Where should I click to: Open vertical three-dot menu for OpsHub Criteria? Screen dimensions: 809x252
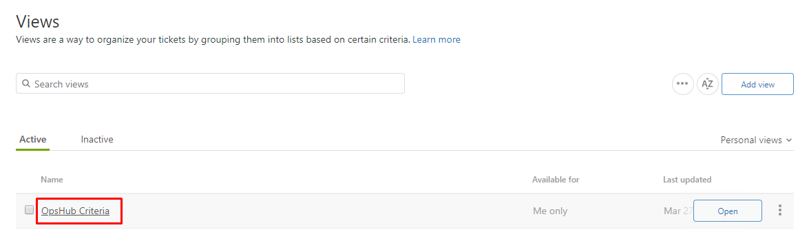(779, 210)
